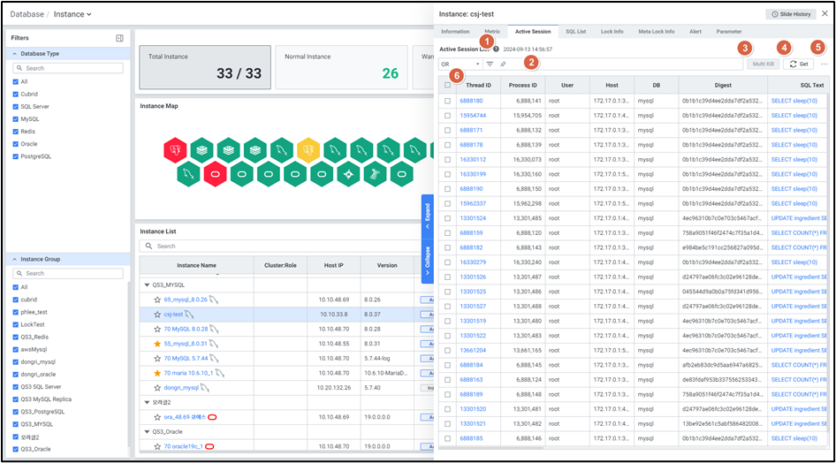Collapse the Filters panel using its top icon
Screen dimensions: 836x463
[119, 38]
